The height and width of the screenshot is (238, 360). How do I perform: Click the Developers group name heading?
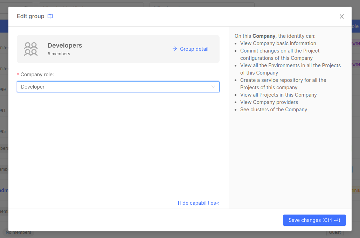click(65, 45)
